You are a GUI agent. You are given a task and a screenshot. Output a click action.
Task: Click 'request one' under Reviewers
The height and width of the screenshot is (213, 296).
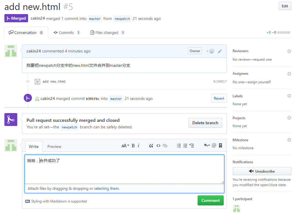coord(262,59)
